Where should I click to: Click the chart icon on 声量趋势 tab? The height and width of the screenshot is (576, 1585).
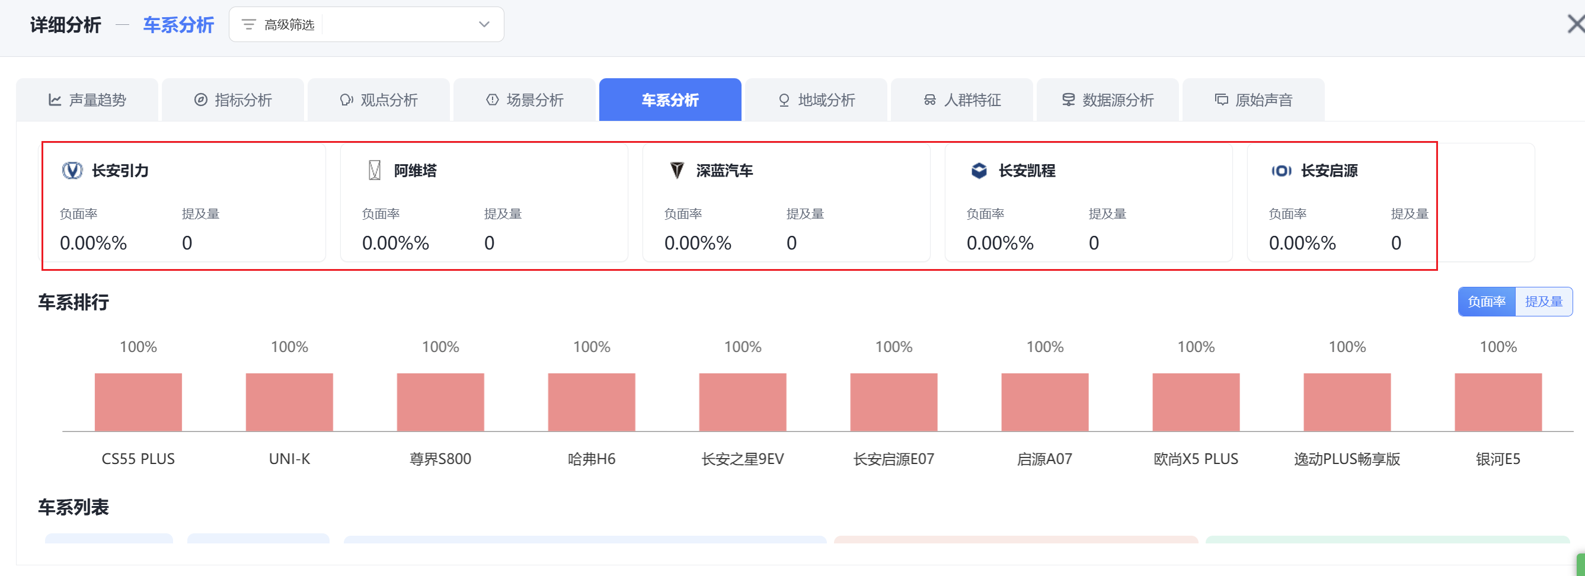55,100
